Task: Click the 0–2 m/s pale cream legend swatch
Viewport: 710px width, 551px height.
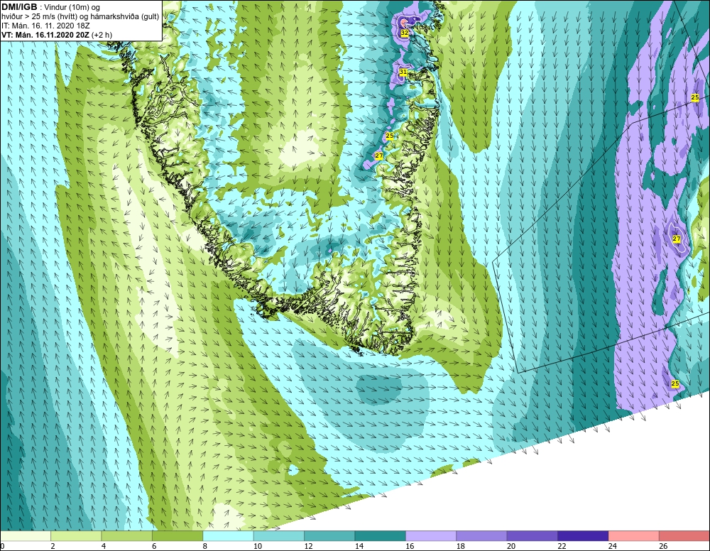Action: (26, 536)
